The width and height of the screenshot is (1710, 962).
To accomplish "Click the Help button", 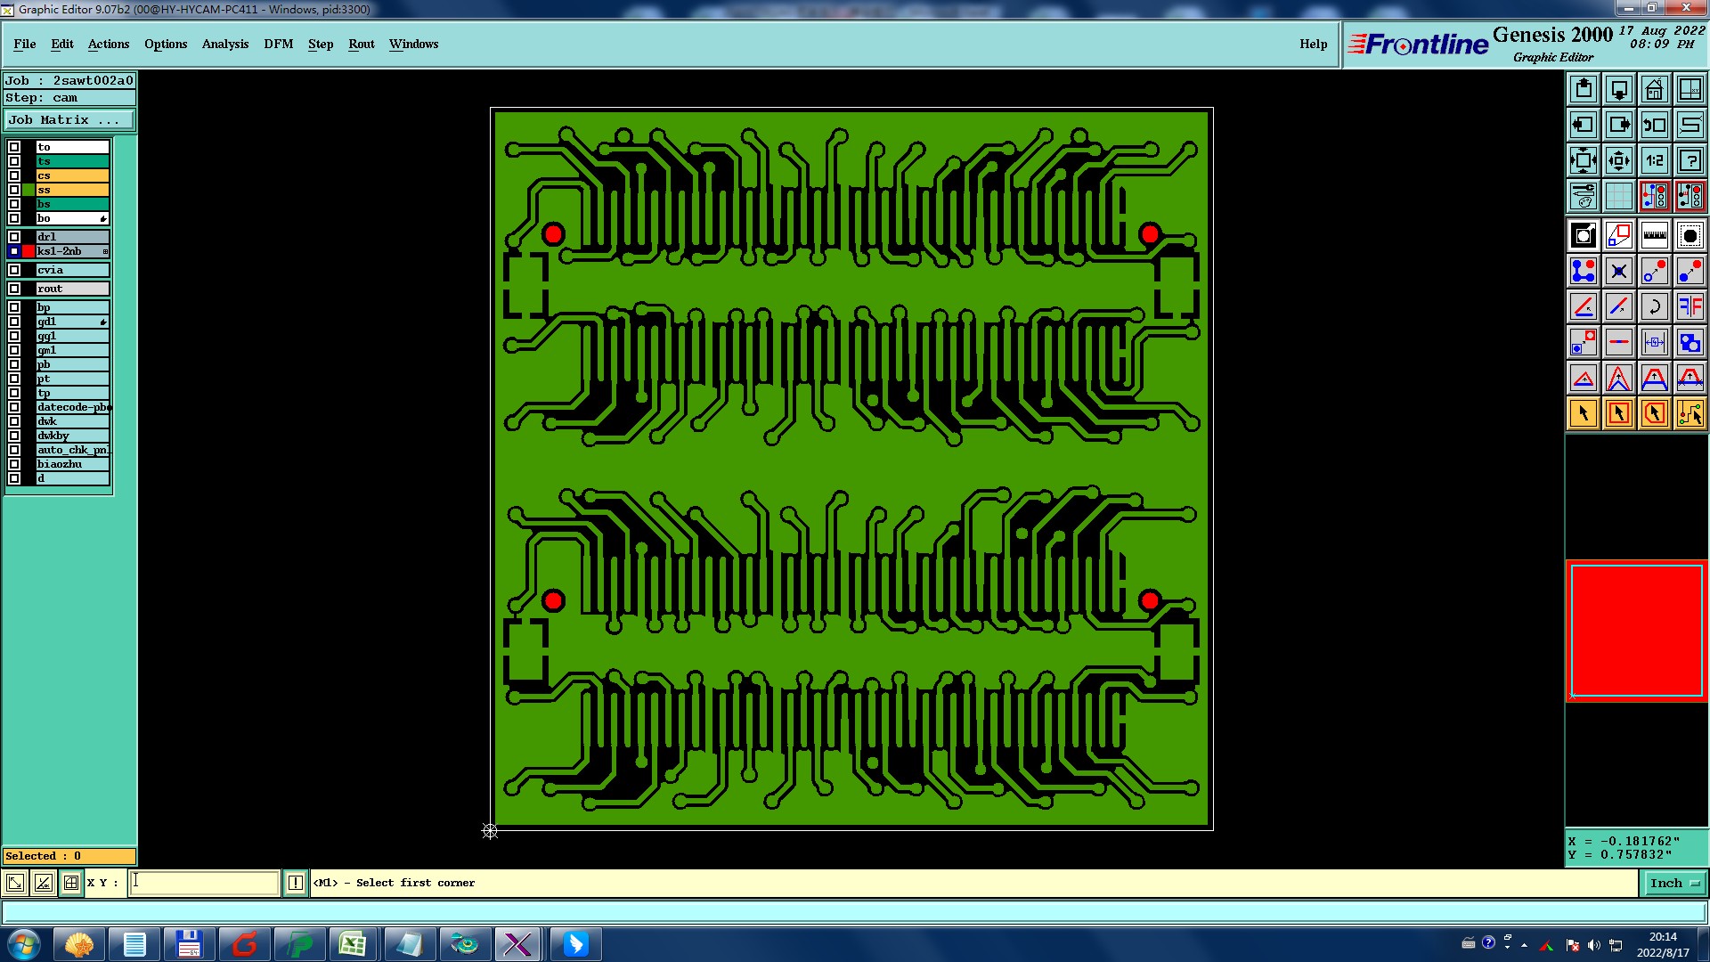I will pyautogui.click(x=1313, y=44).
